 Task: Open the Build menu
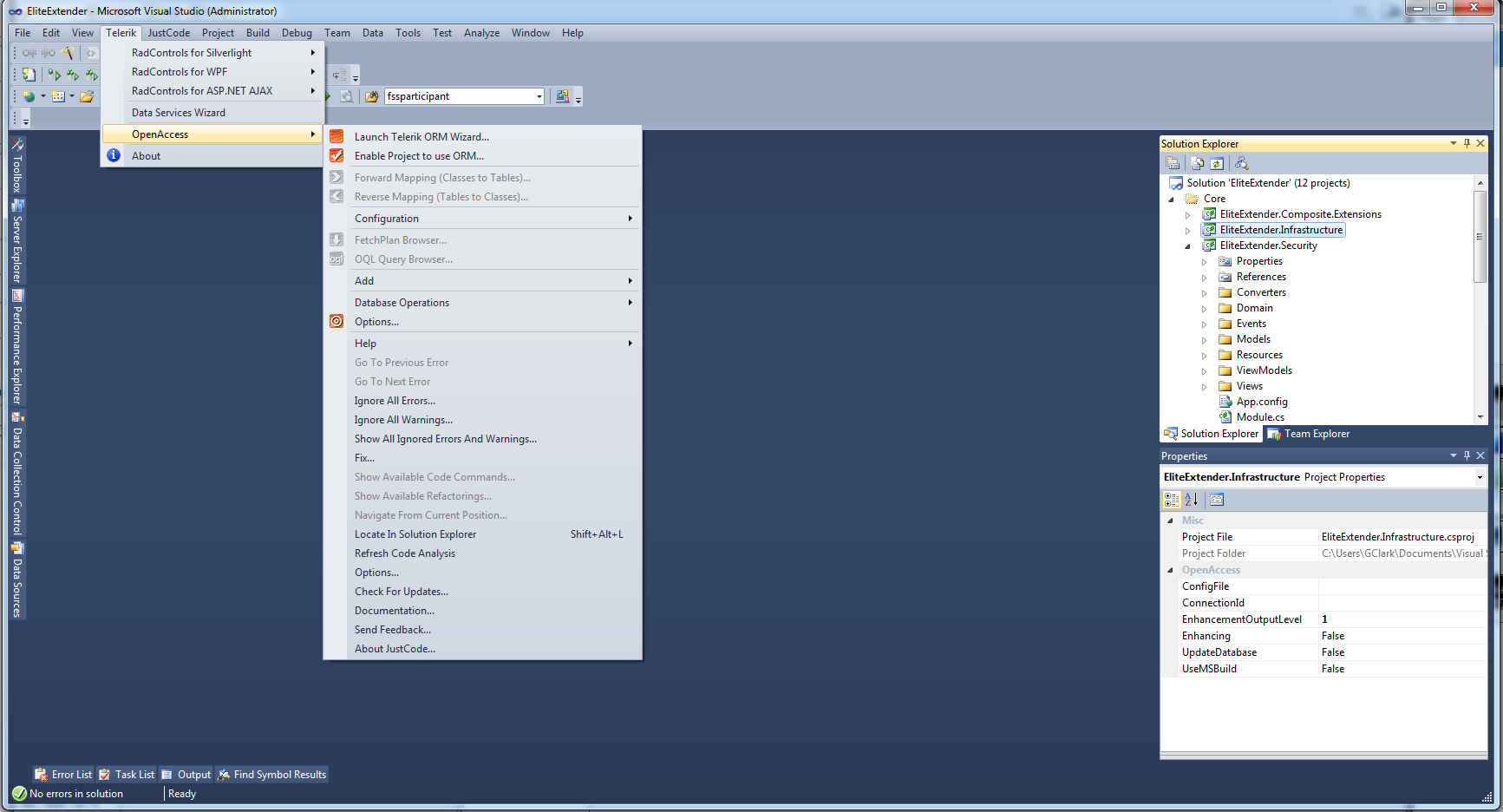click(x=258, y=33)
